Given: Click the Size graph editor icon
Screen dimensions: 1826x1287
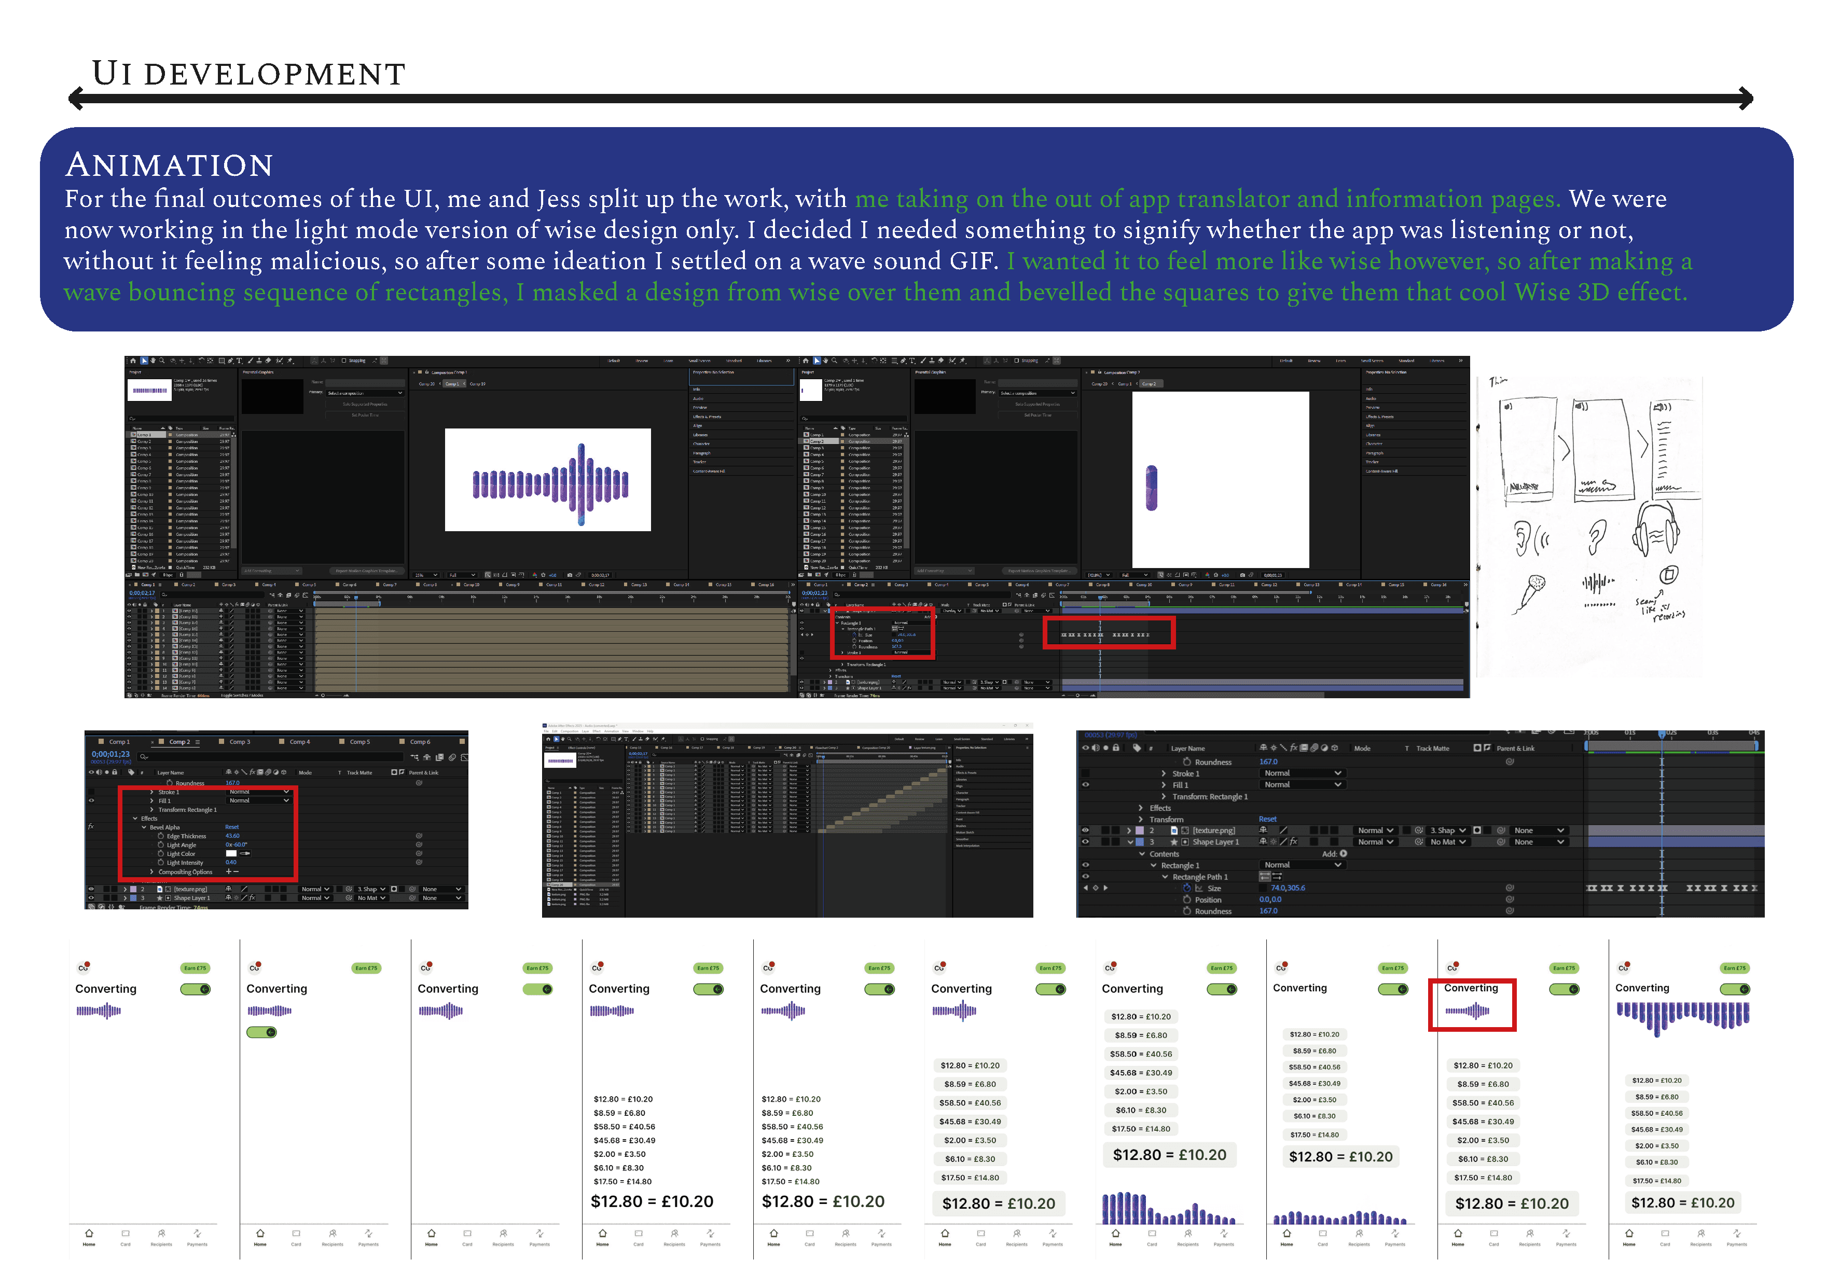Looking at the screenshot, I should tap(1199, 889).
